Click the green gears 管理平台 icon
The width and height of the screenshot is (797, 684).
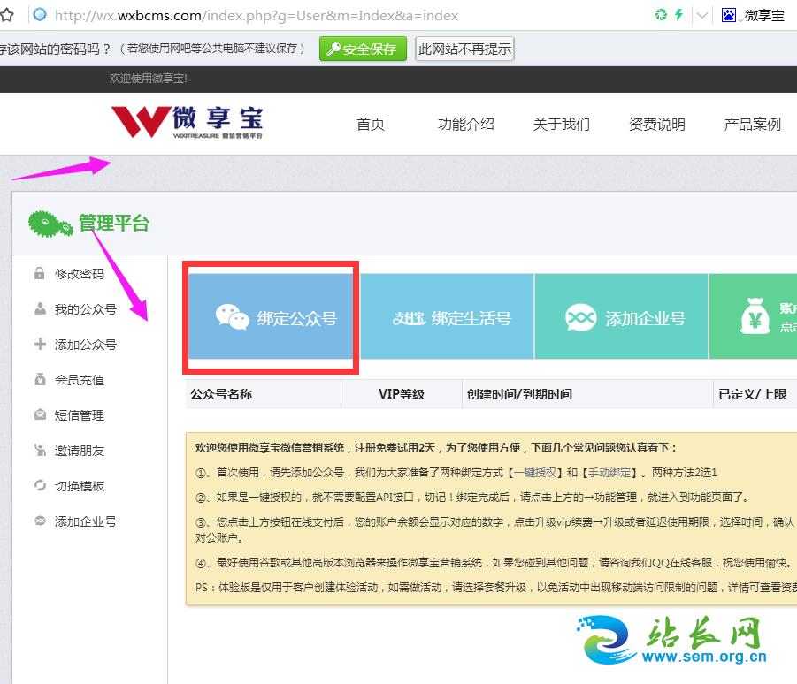50,224
